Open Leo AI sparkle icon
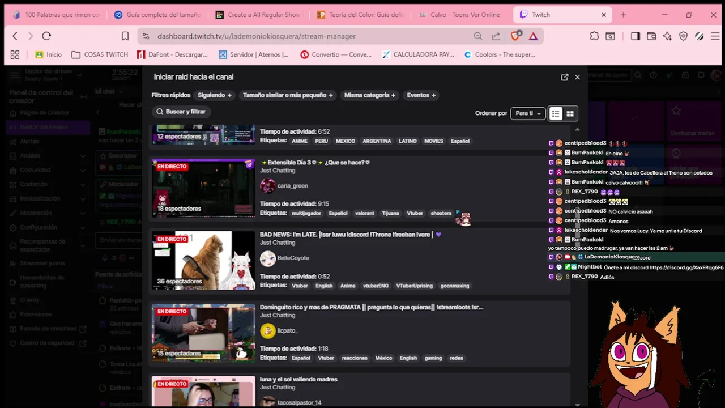 pyautogui.click(x=667, y=36)
